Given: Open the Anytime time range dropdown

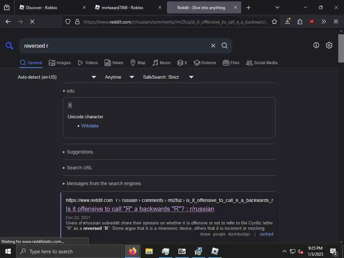Looking at the screenshot, I should pos(120,77).
